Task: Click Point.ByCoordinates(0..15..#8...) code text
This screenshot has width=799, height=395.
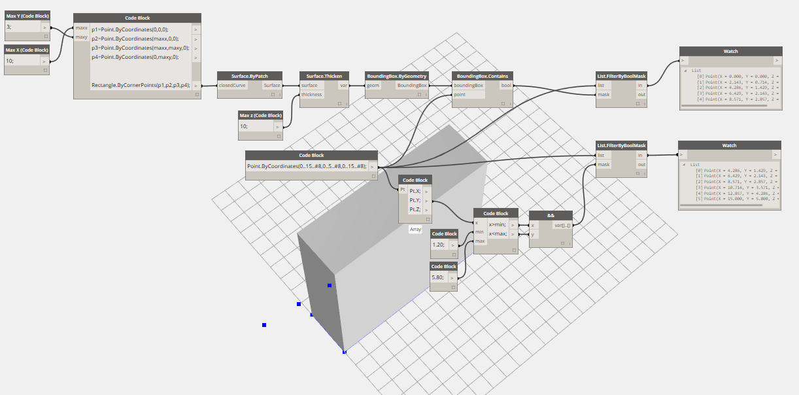Action: [307, 167]
